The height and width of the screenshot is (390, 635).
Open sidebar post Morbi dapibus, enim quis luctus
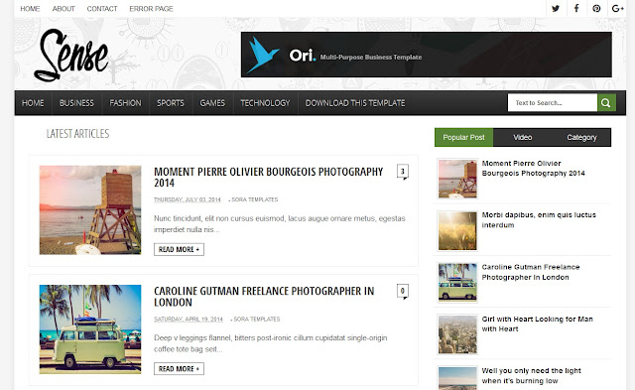[539, 220]
